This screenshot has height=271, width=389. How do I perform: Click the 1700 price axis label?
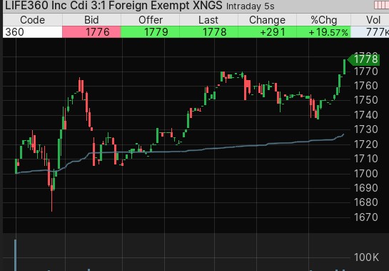[x=366, y=173]
